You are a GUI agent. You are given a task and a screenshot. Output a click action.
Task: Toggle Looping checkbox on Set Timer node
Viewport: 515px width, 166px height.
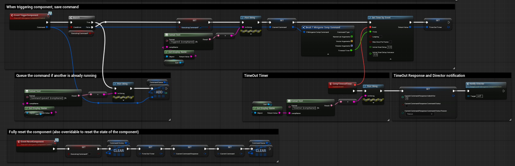point(381,37)
